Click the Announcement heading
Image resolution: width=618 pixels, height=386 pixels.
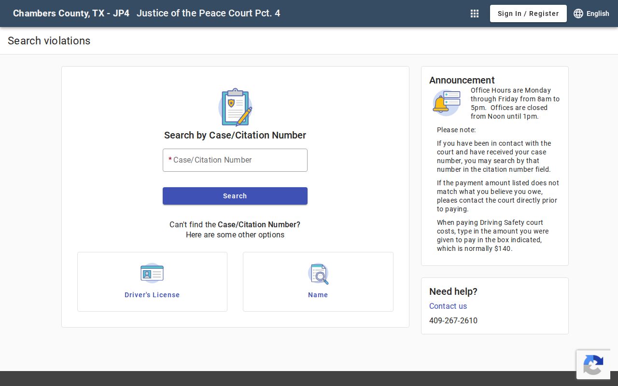click(x=462, y=80)
